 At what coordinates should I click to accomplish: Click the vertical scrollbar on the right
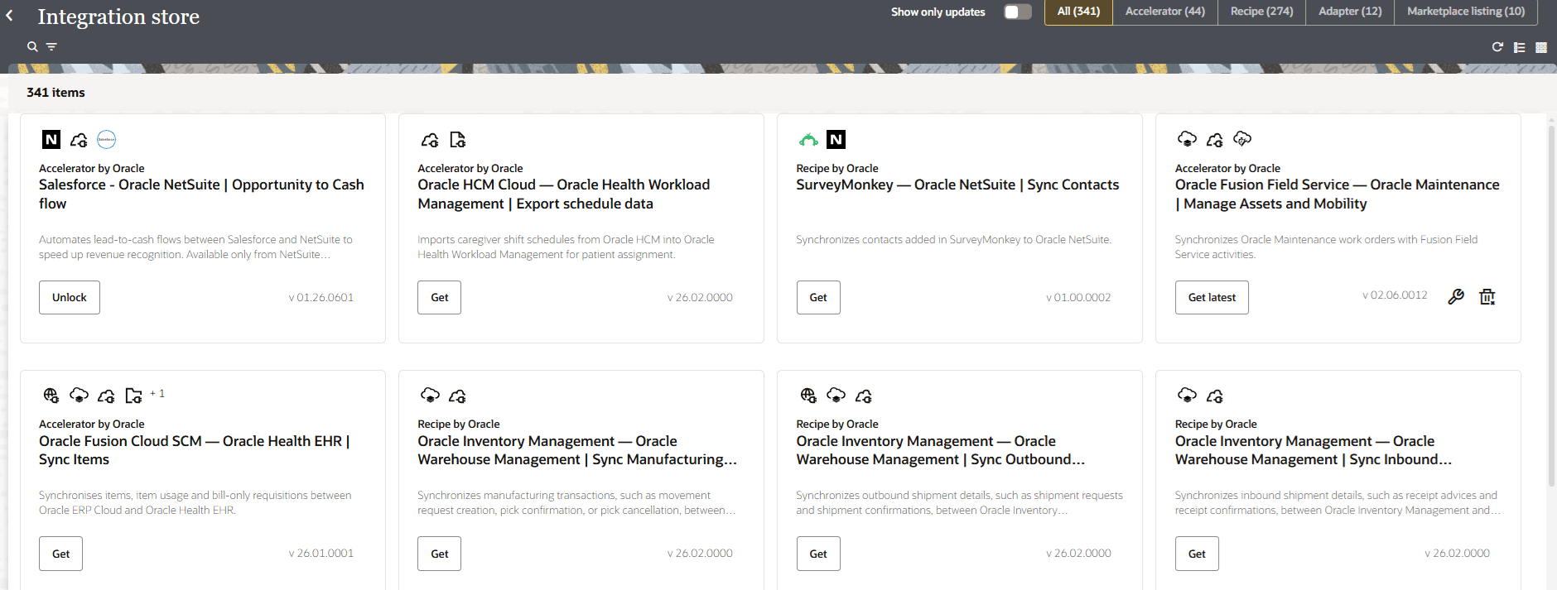click(x=1552, y=306)
